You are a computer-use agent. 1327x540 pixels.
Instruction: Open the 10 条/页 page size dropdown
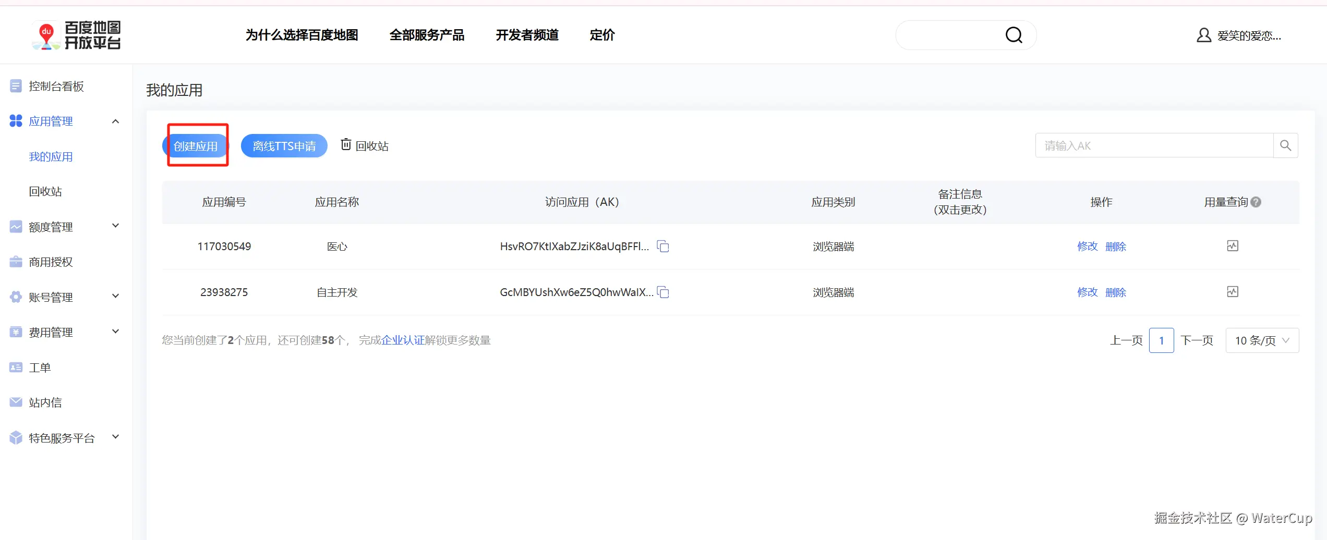[x=1262, y=340]
